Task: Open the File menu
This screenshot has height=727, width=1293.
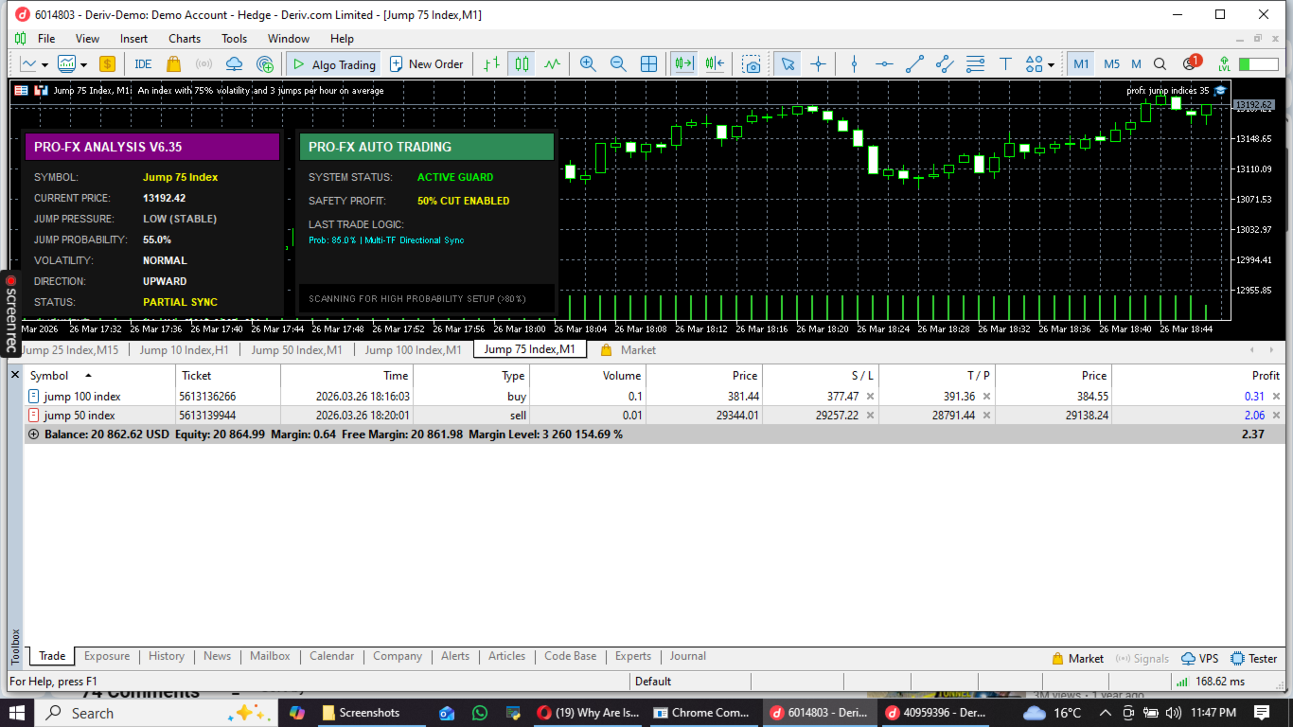Action: [x=46, y=39]
